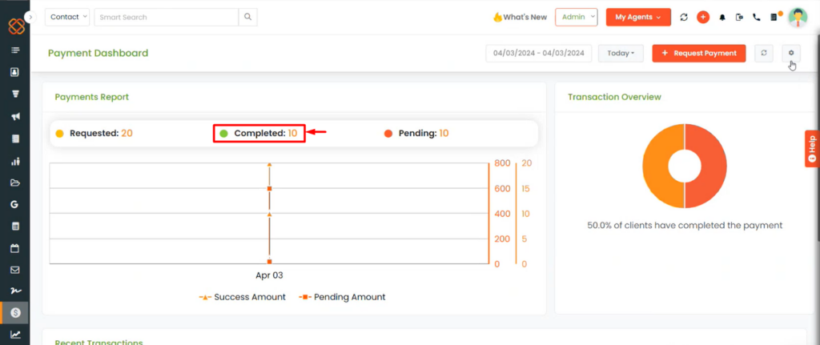Click the Apr 03 axis label
The height and width of the screenshot is (345, 820).
tap(269, 275)
